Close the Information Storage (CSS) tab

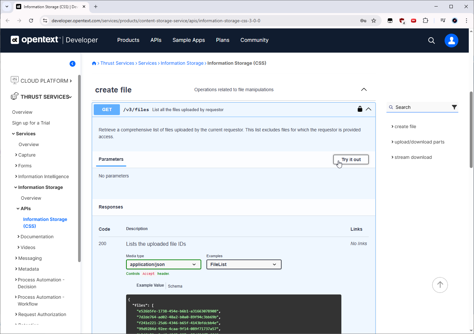click(x=84, y=7)
